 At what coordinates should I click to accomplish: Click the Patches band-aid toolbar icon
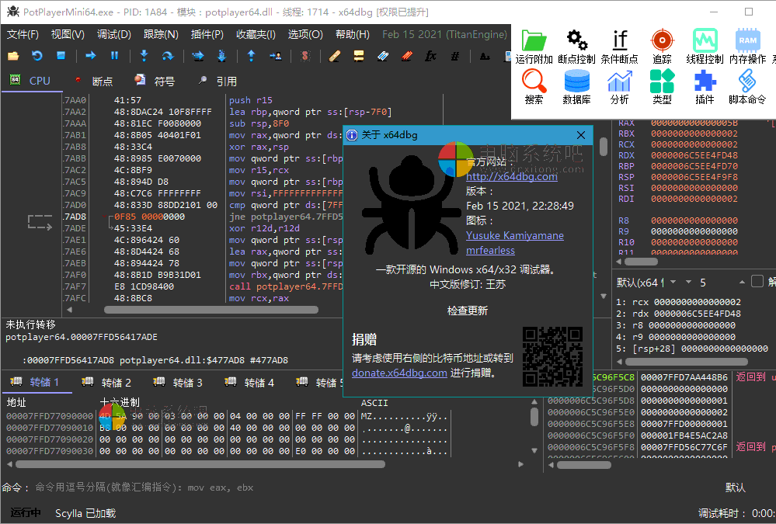click(x=335, y=56)
